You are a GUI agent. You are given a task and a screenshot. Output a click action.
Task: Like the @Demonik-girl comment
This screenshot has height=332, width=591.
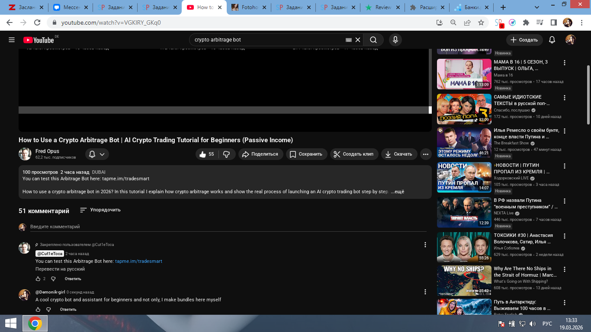(38, 310)
